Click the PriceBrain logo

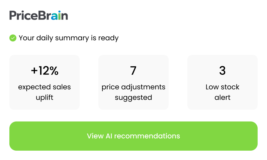39,15
